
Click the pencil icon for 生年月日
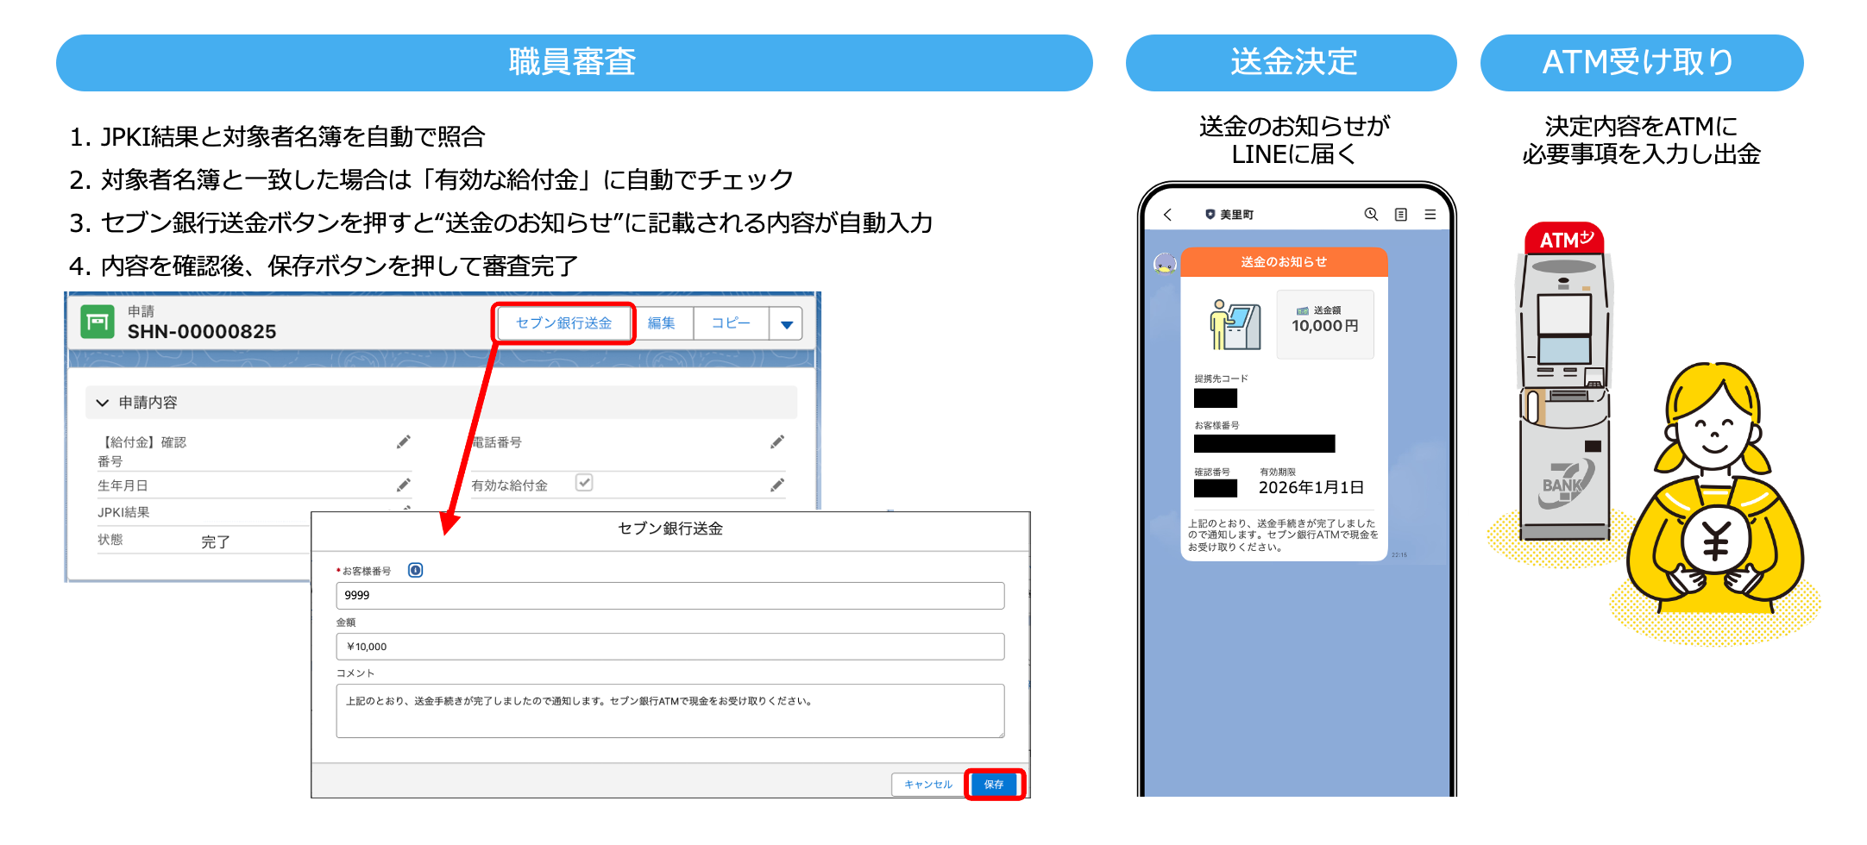pyautogui.click(x=403, y=485)
